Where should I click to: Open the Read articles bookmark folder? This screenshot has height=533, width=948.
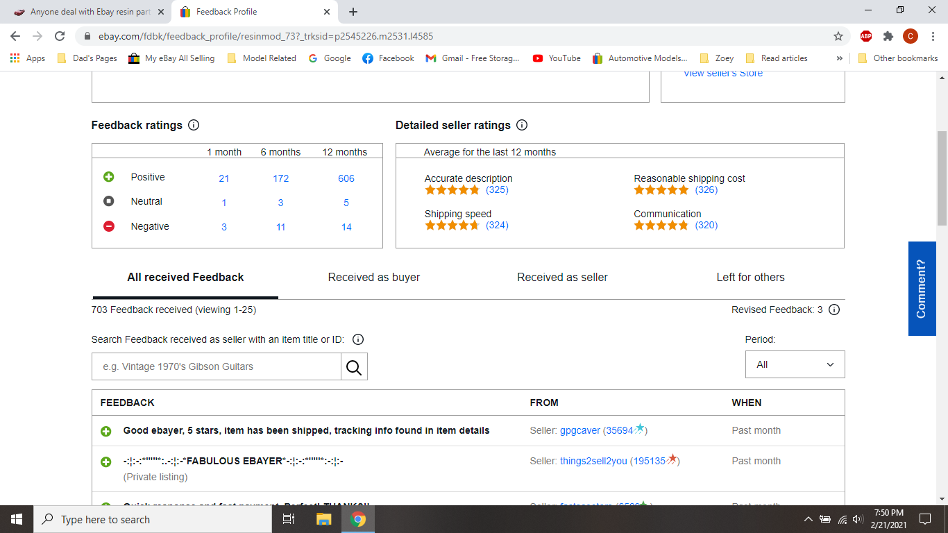point(777,58)
